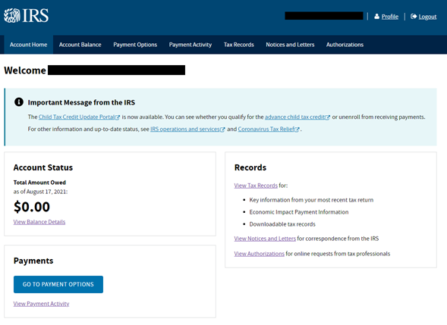447x325 pixels.
Task: Switch to the Account Balance tab
Action: 80,45
